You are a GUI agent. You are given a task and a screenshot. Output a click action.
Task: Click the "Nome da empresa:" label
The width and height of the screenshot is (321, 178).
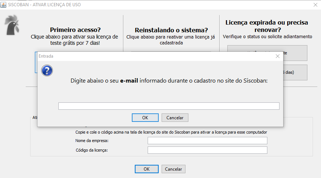click(x=92, y=141)
